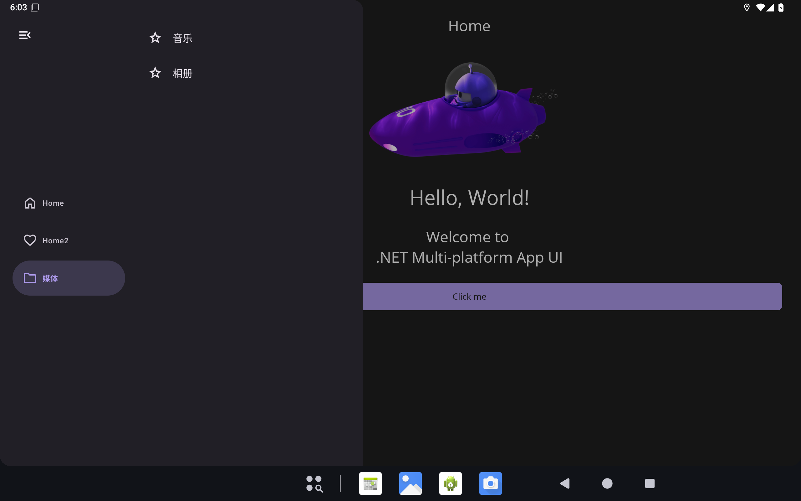This screenshot has height=501, width=801.
Task: Open the Gallery app in the taskbar
Action: tap(411, 483)
